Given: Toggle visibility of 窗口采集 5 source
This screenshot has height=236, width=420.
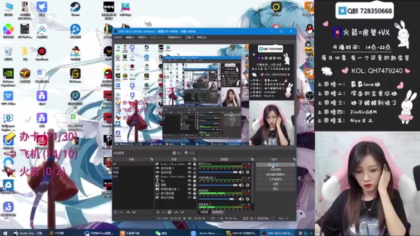Looking at the screenshot, I should [190, 168].
